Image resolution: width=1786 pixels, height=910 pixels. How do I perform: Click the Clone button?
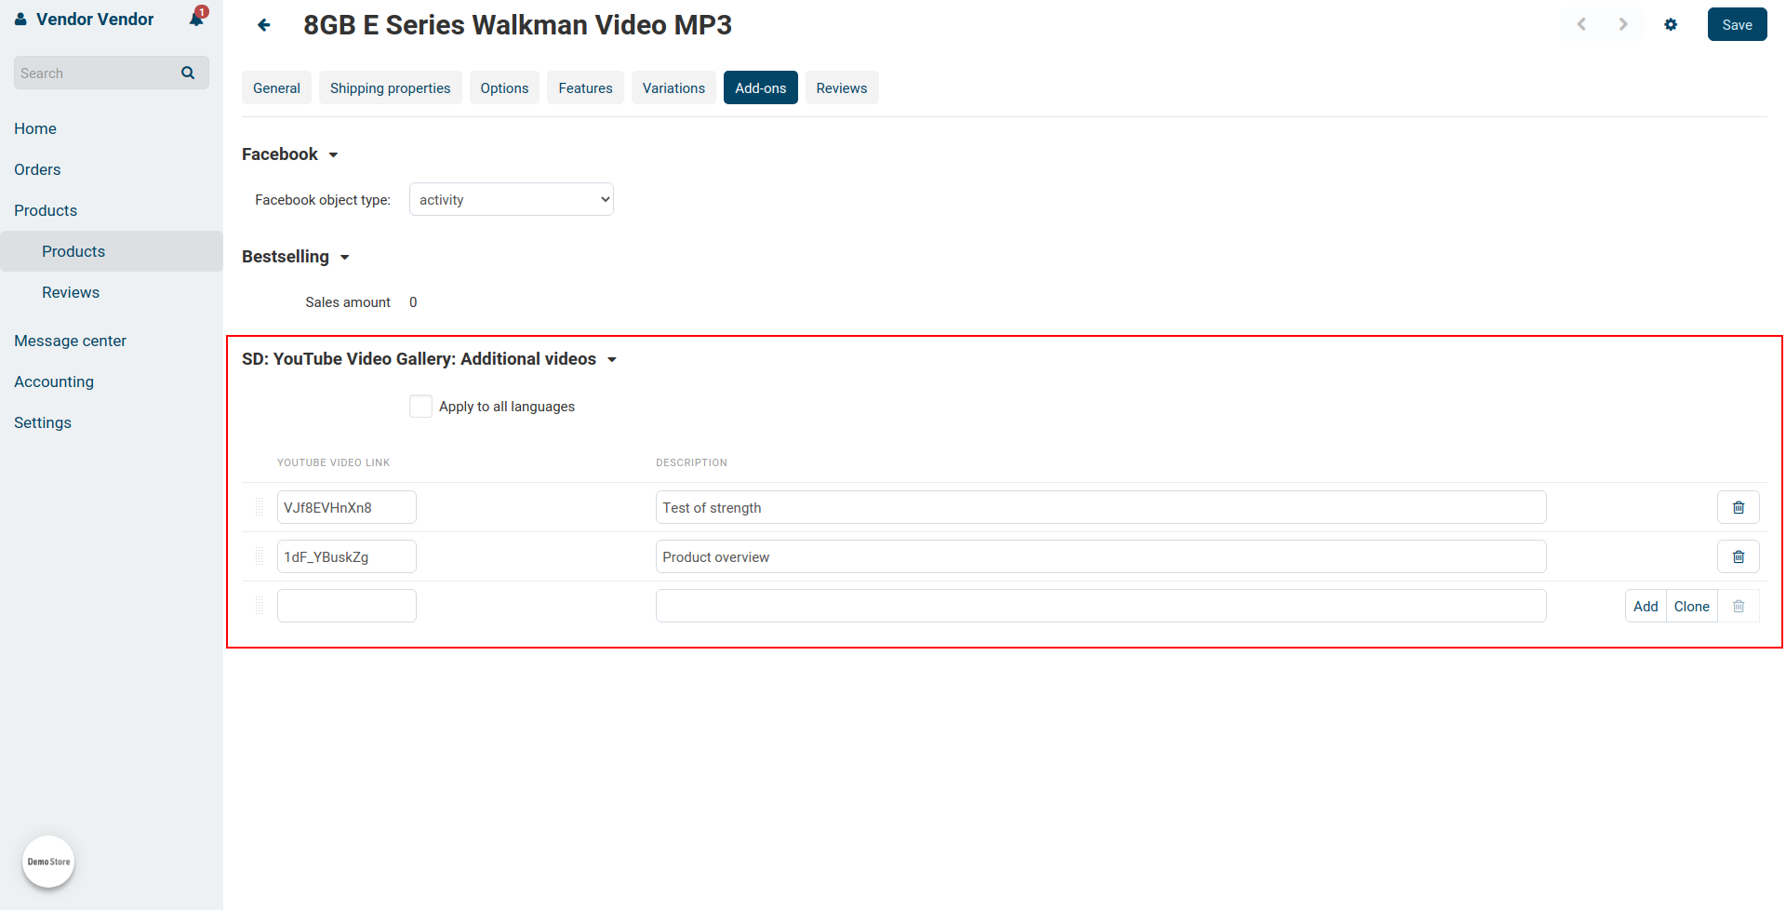[1691, 606]
